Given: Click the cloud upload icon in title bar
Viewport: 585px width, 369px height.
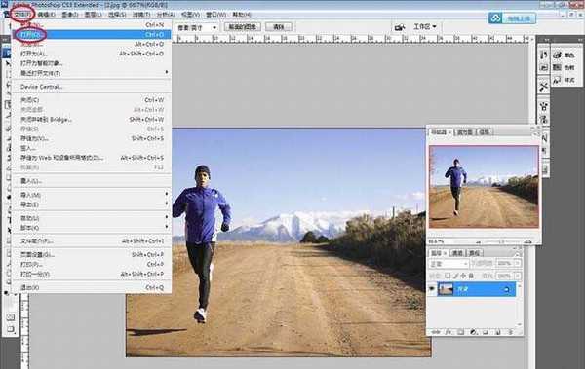Looking at the screenshot, I should [x=495, y=18].
